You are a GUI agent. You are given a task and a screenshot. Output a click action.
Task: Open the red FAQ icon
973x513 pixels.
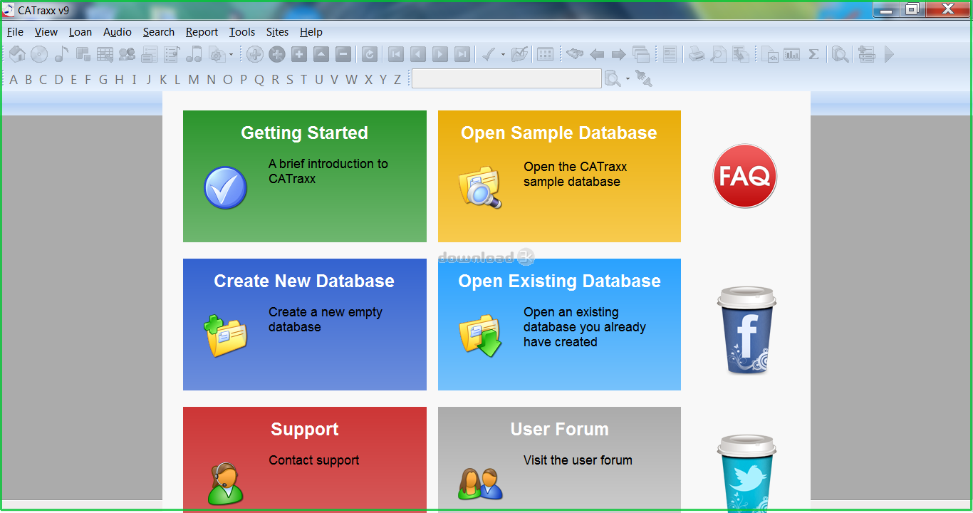point(745,176)
